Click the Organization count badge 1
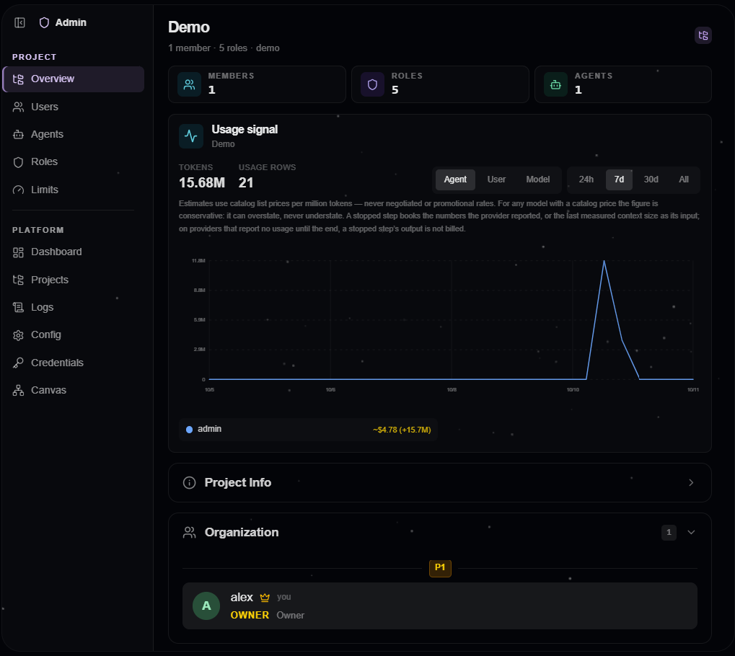The width and height of the screenshot is (735, 656). pyautogui.click(x=669, y=532)
